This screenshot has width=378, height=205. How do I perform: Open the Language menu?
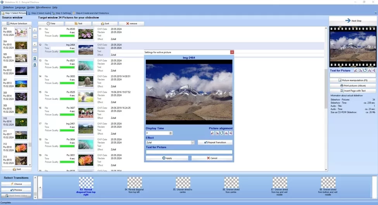pos(20,7)
